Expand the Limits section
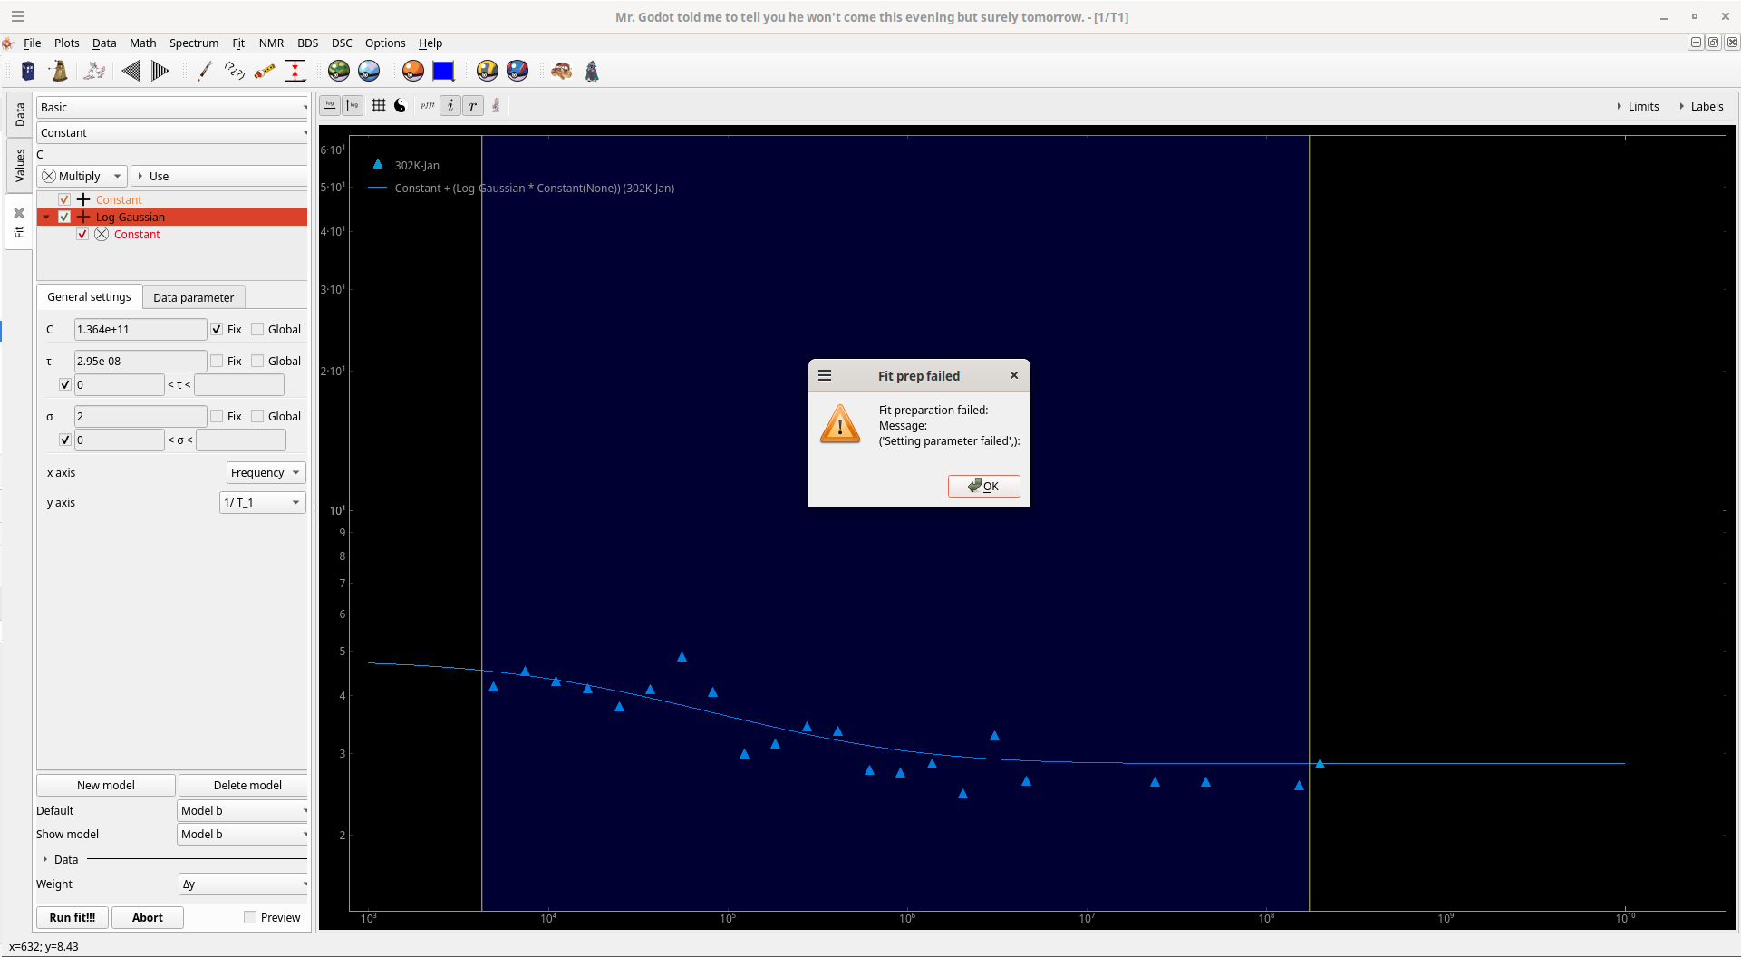The height and width of the screenshot is (957, 1741). point(1638,107)
